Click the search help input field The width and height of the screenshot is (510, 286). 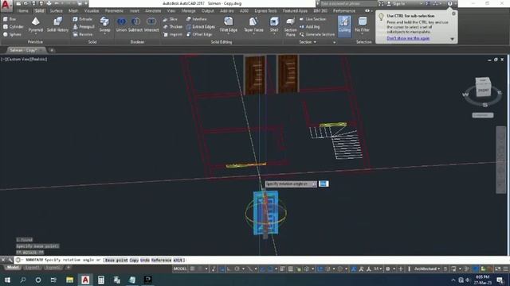[x=348, y=3]
